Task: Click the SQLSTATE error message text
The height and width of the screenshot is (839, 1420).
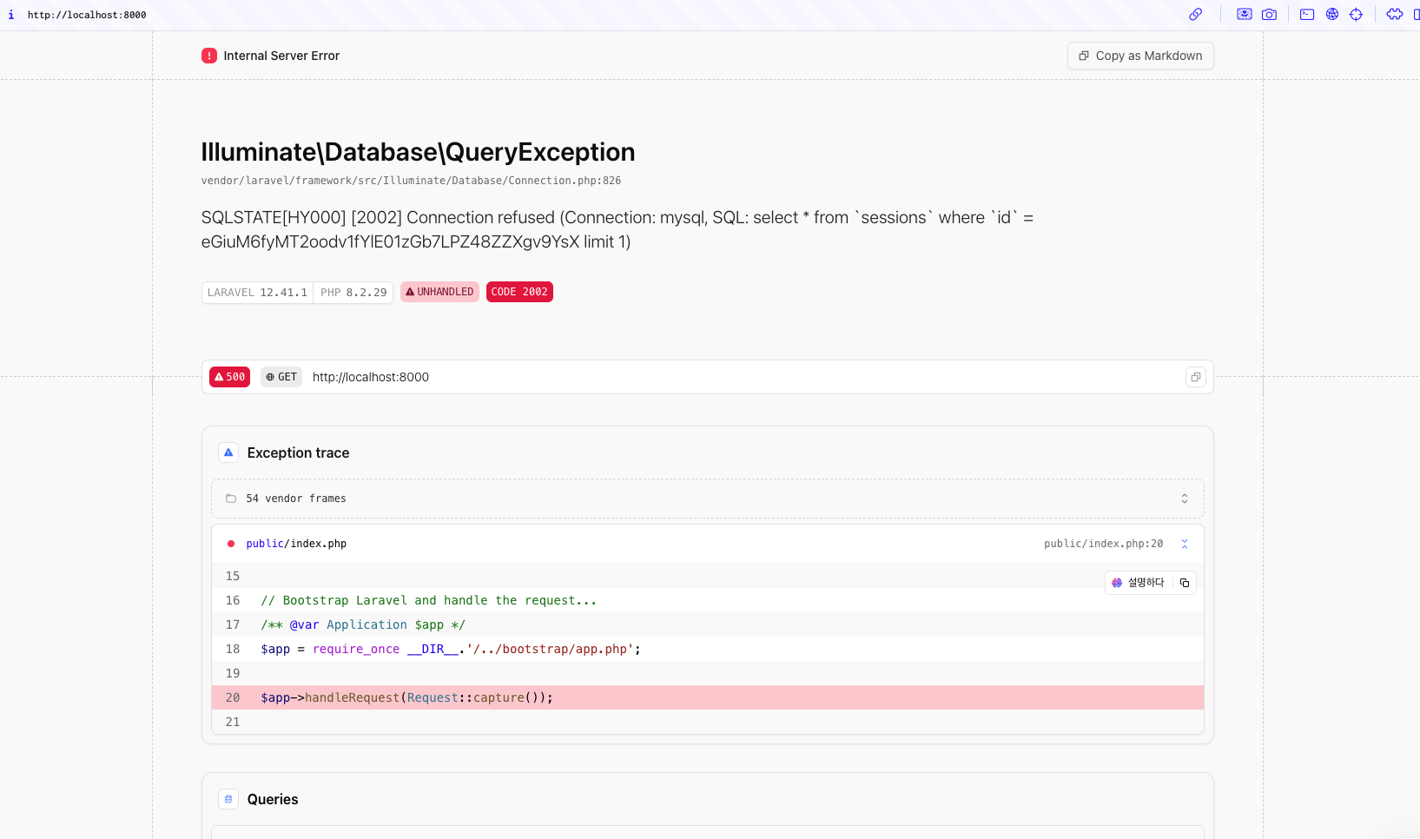Action: click(618, 229)
